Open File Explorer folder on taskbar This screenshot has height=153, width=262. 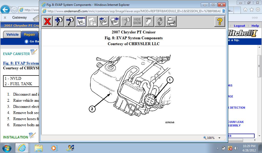(x=39, y=148)
